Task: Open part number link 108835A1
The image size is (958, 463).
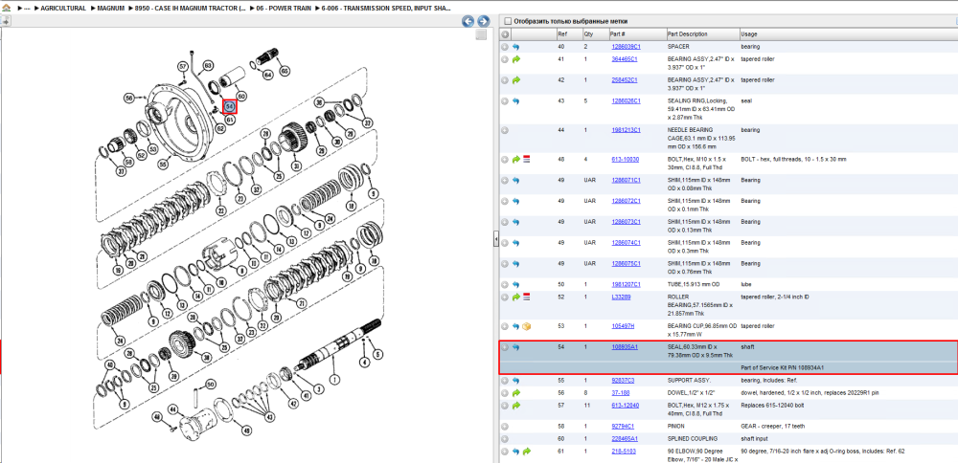Action: [x=625, y=347]
